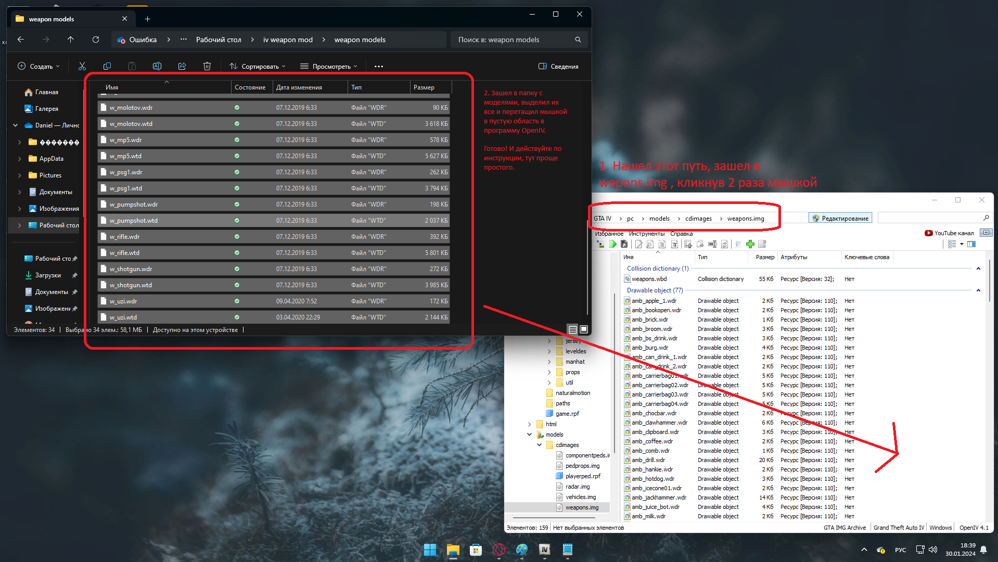
Task: Click the Explorer search field
Action: pos(519,40)
